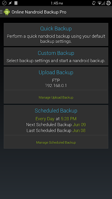Tap the FTP server address 192.168.0.1
Screen dimensions: 112x199
[56, 86]
